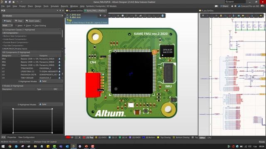Viewport: 266px width, 149px height.
Task: Click the 3D model icon in the RN4 row
Action: tap(59, 59)
